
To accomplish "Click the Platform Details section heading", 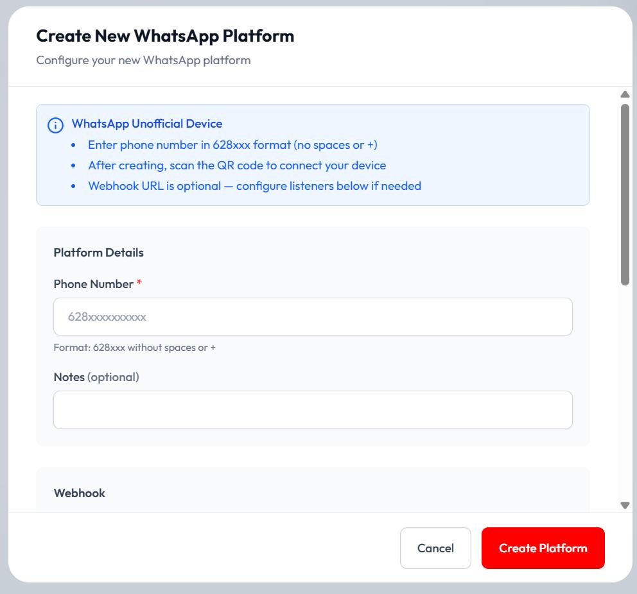I will coord(99,252).
